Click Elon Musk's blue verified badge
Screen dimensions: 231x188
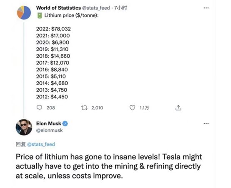tap(65, 124)
